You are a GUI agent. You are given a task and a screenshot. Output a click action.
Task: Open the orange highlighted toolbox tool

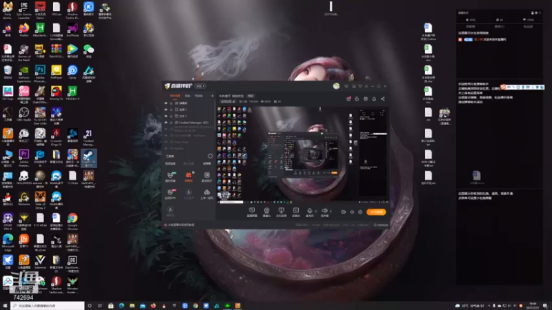click(188, 176)
